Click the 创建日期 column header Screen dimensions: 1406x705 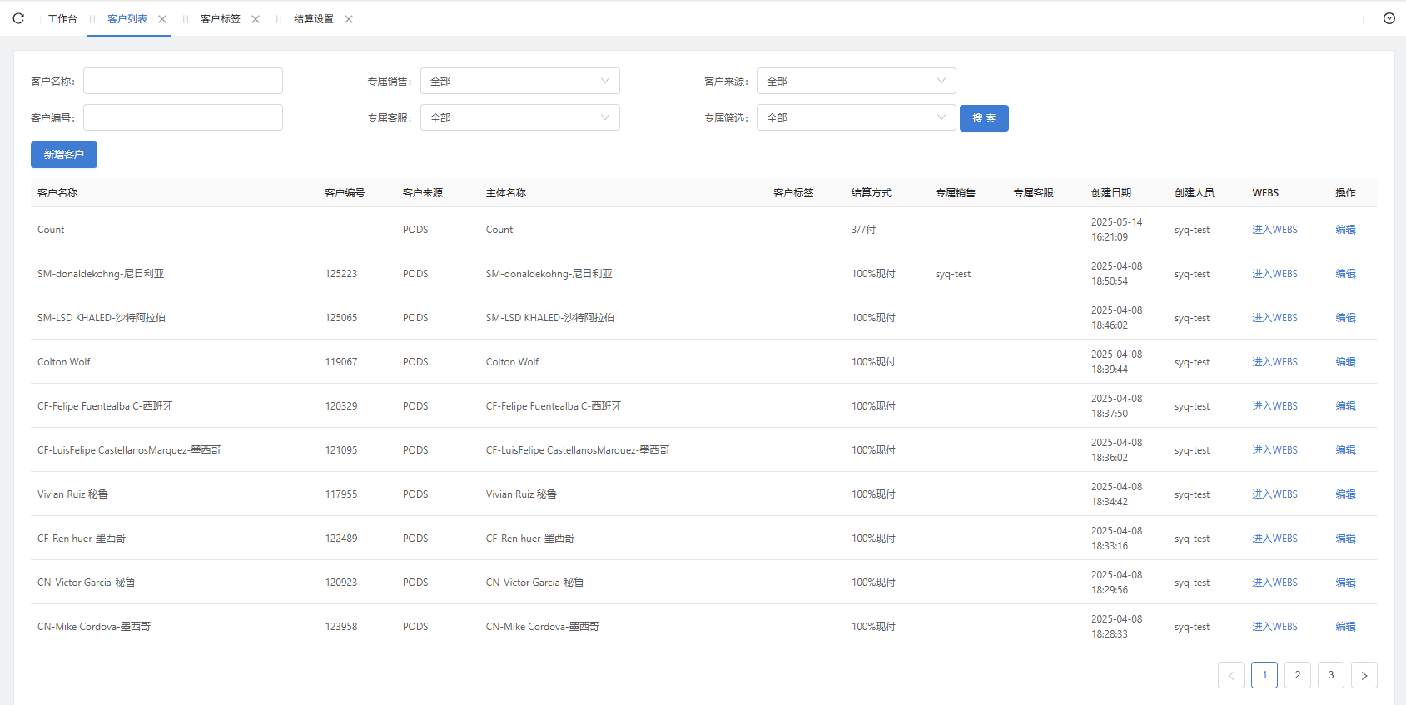pyautogui.click(x=1111, y=193)
